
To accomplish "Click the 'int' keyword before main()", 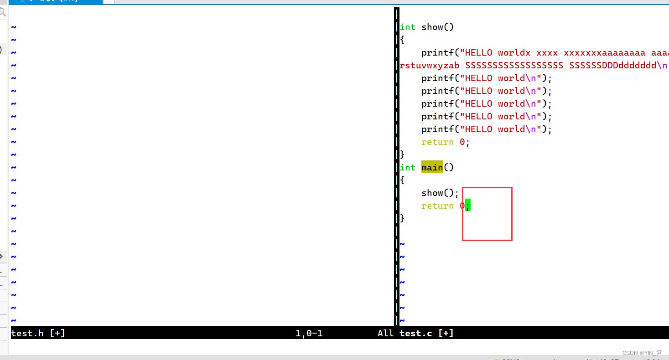I will (408, 167).
